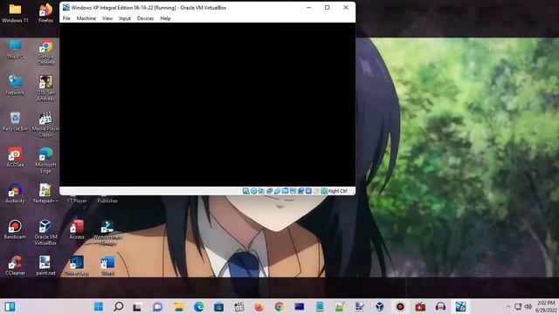Select the Windows 11 folder on desktop
559x314 pixels.
15,14
